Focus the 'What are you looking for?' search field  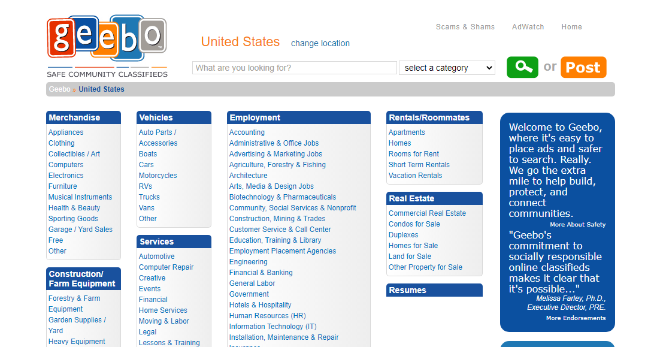[x=295, y=68]
